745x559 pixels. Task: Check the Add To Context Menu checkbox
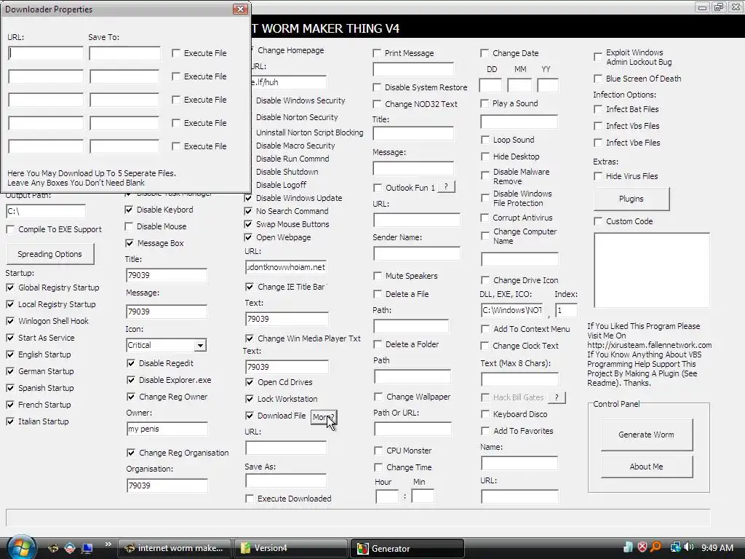click(x=485, y=329)
